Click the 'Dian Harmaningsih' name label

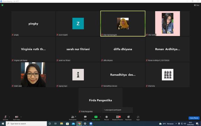click(110, 35)
